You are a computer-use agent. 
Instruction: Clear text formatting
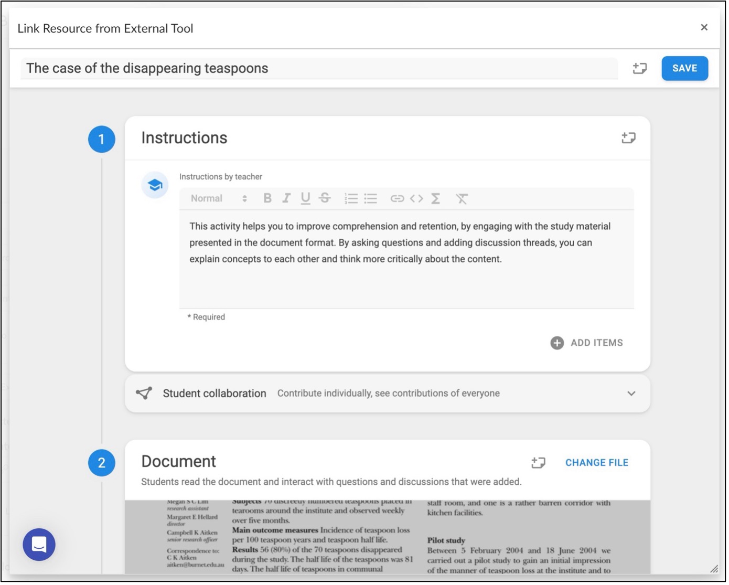point(462,198)
